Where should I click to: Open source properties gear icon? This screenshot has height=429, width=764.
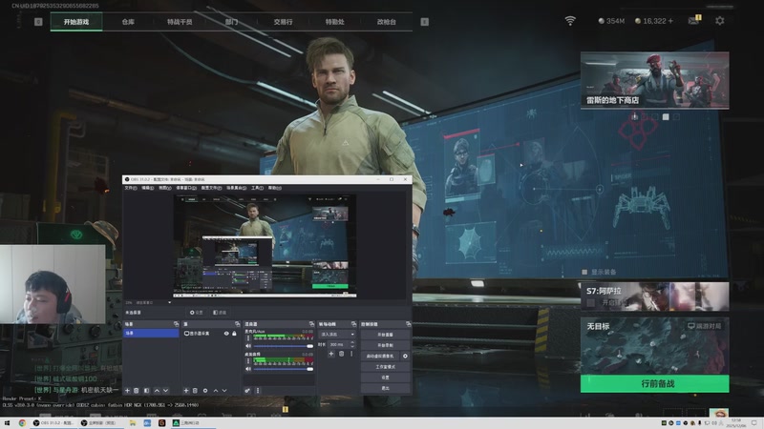pos(205,391)
